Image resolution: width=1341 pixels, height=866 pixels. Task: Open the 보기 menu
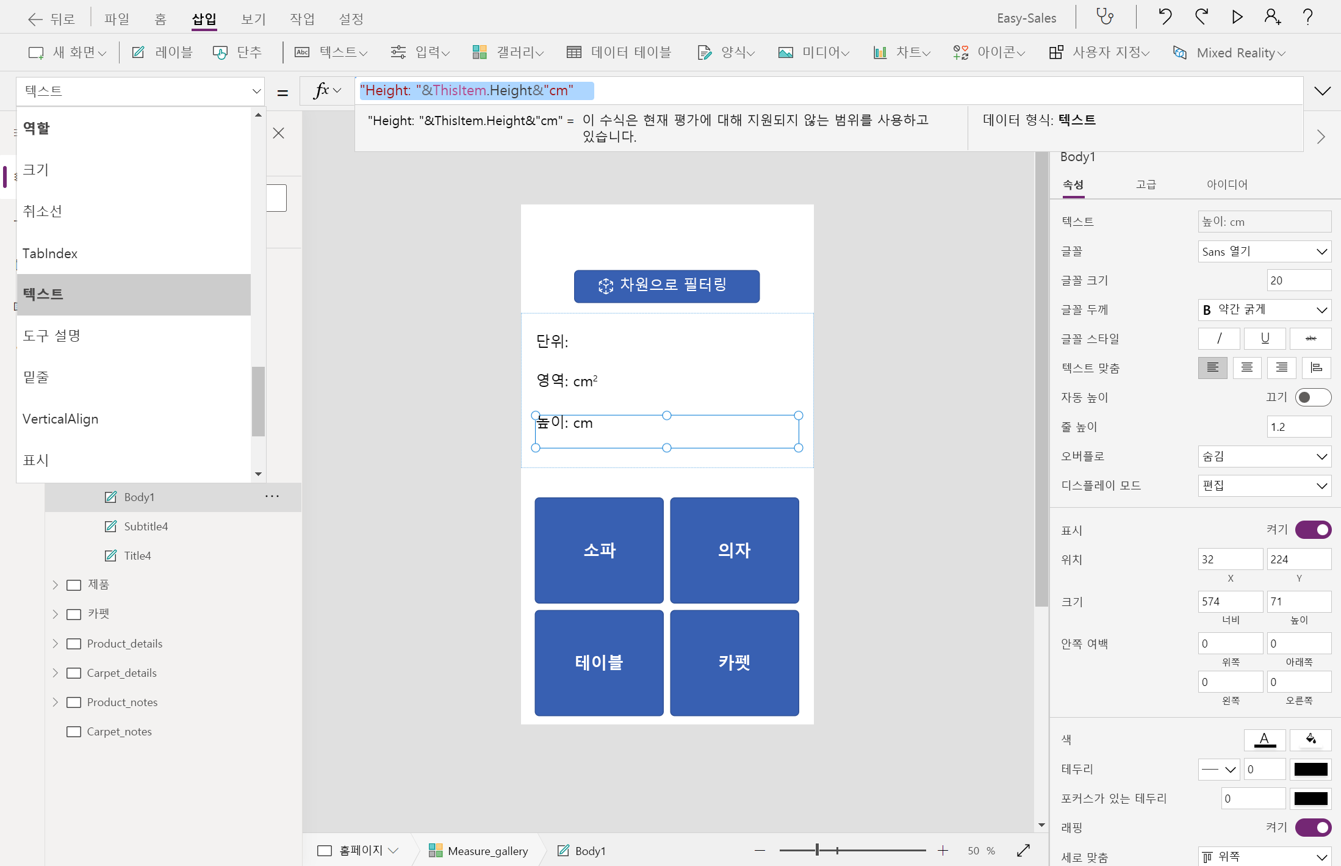[253, 19]
